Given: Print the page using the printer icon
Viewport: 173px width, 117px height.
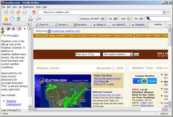Looking at the screenshot, I should click(x=31, y=19).
